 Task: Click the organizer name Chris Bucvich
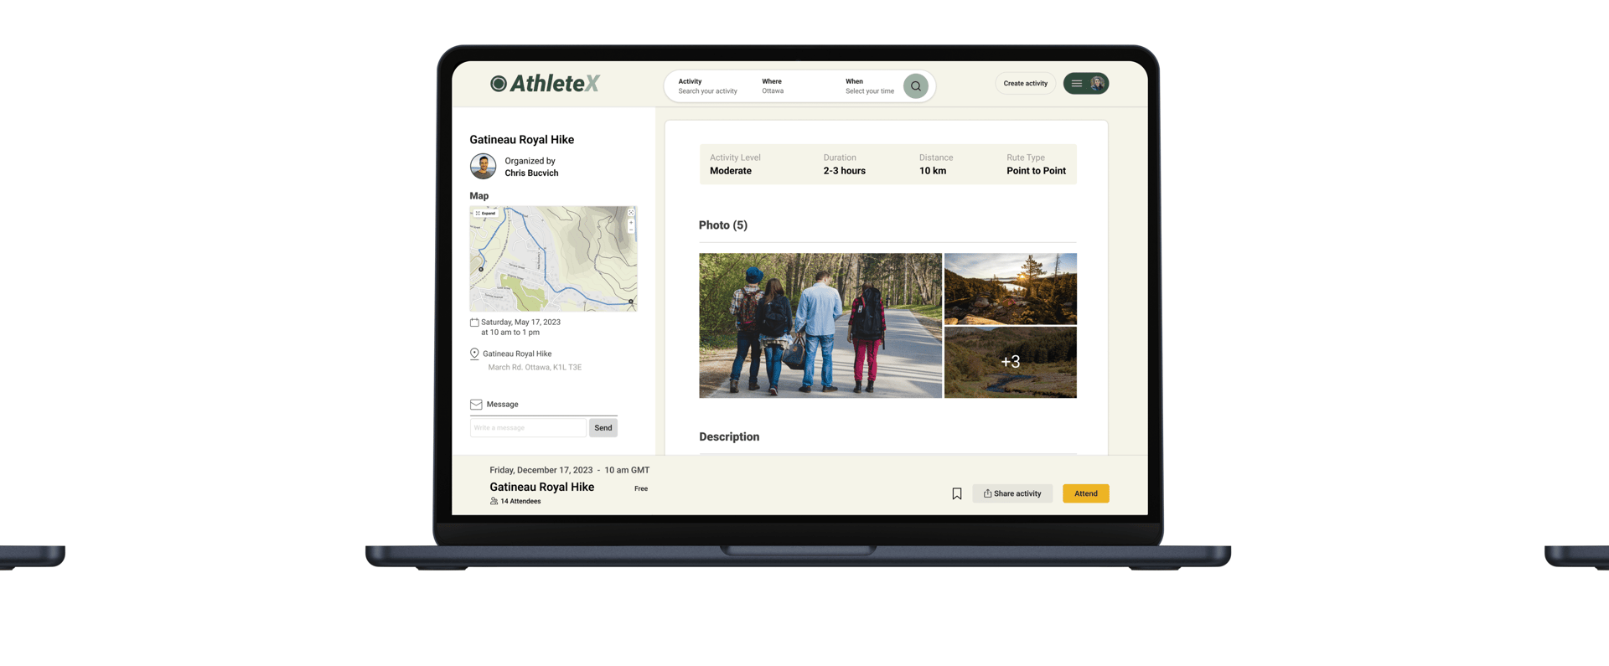coord(531,173)
